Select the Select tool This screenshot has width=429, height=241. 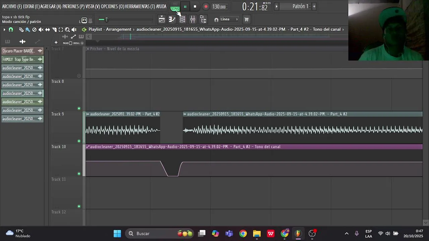coord(61,30)
